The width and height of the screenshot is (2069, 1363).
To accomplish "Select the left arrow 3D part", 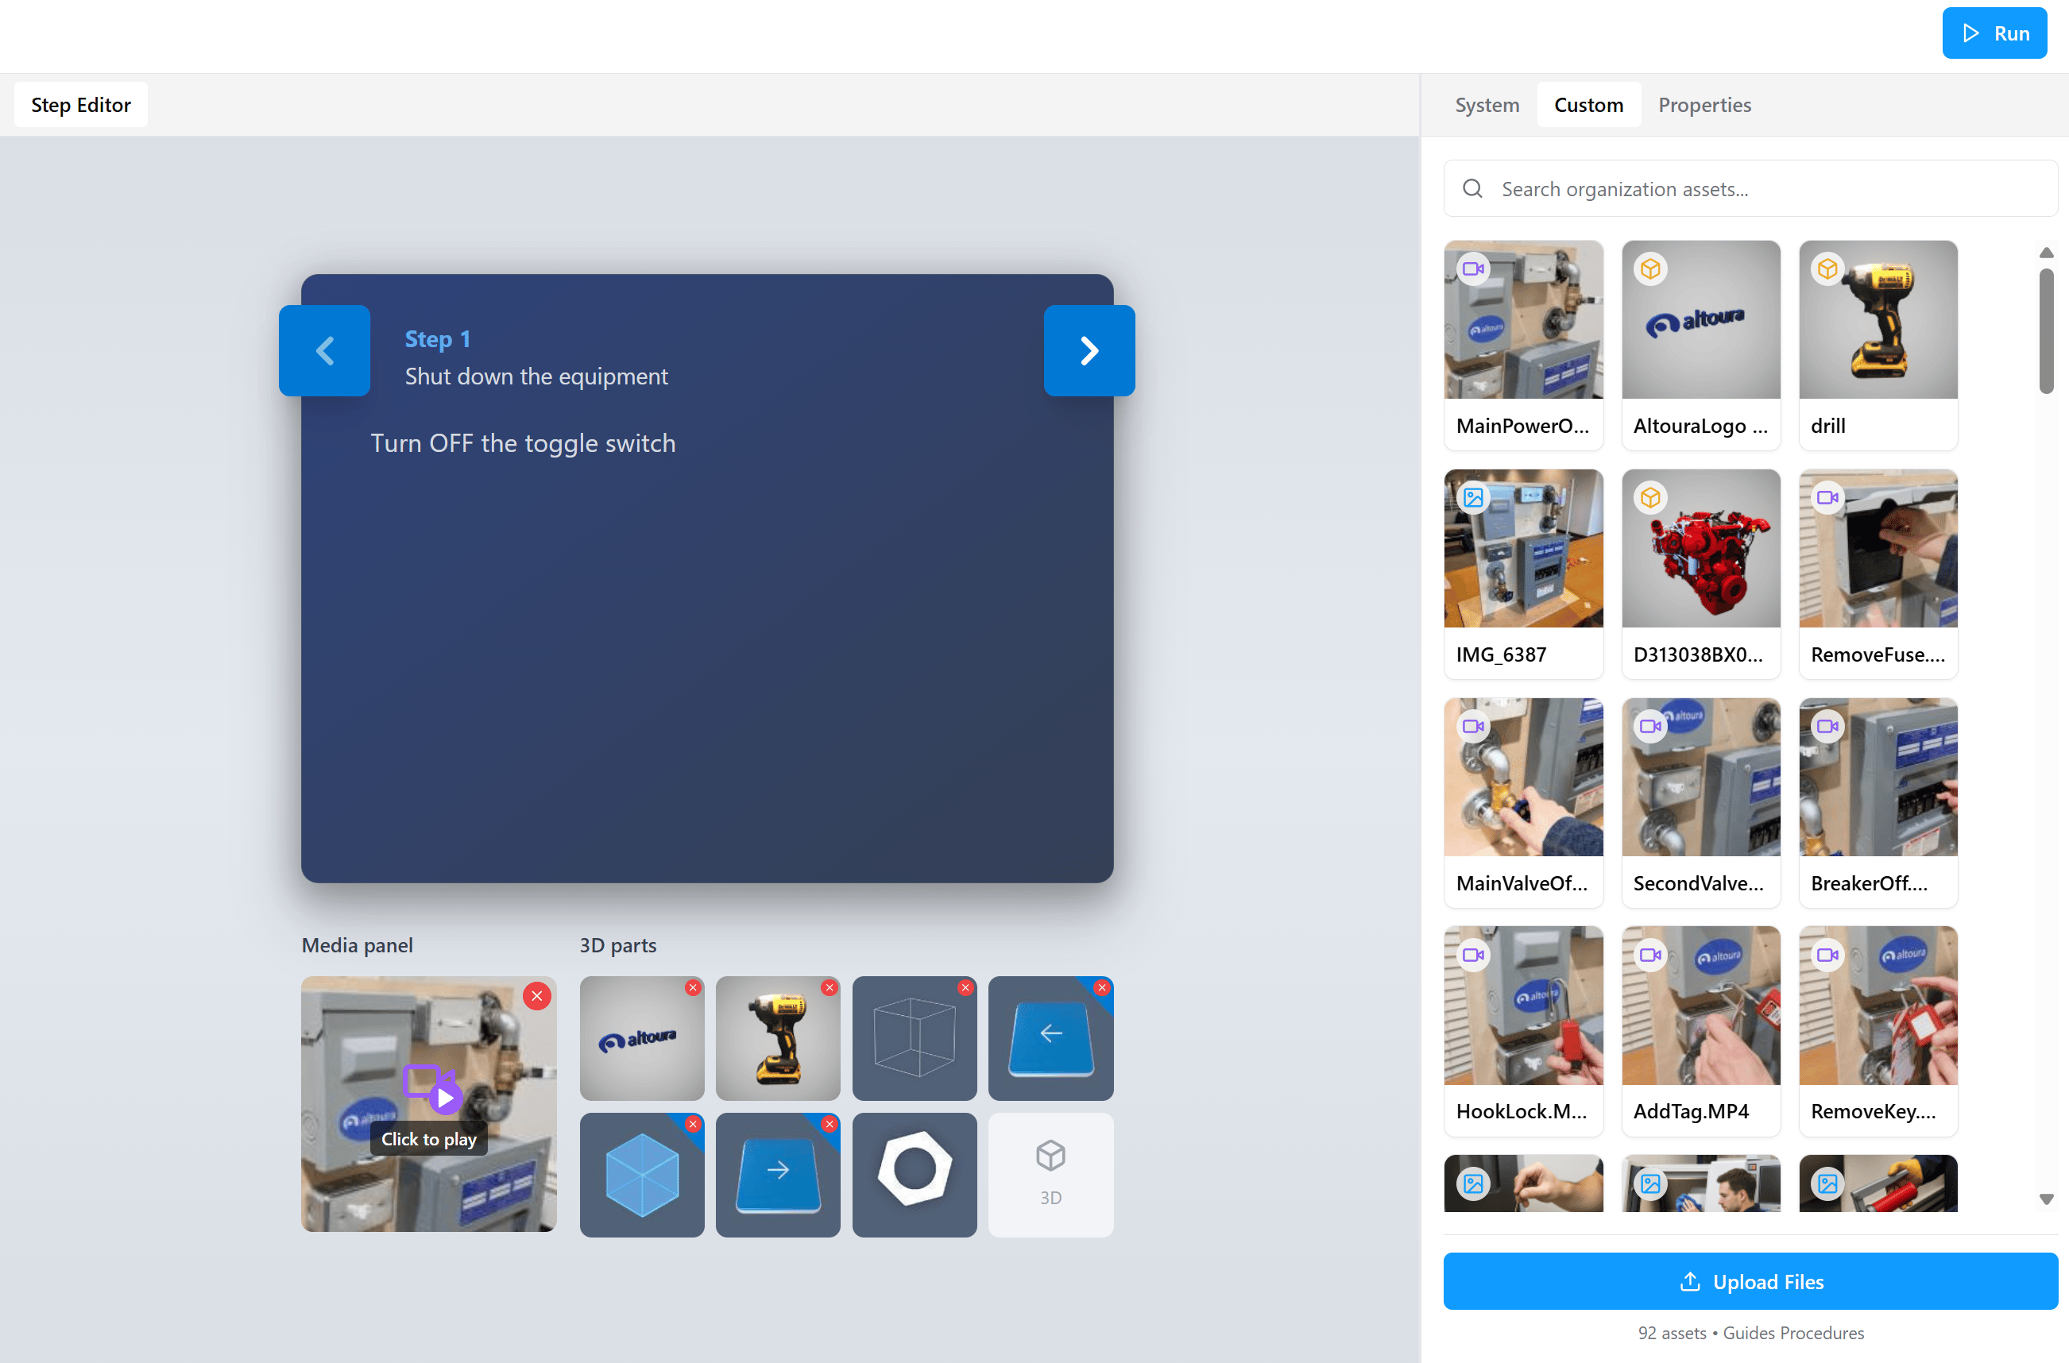I will [x=1050, y=1038].
